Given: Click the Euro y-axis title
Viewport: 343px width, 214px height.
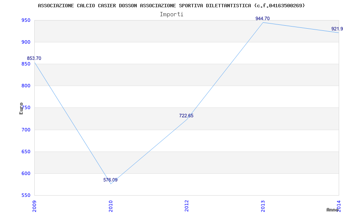Looking at the screenshot, I should pos(21,109).
